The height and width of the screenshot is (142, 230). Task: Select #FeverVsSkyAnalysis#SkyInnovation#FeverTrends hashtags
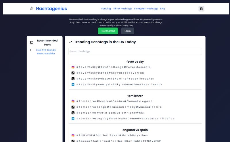tap(119, 84)
